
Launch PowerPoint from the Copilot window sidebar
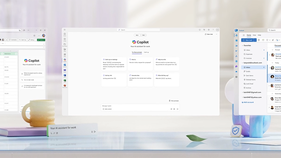click(65, 86)
